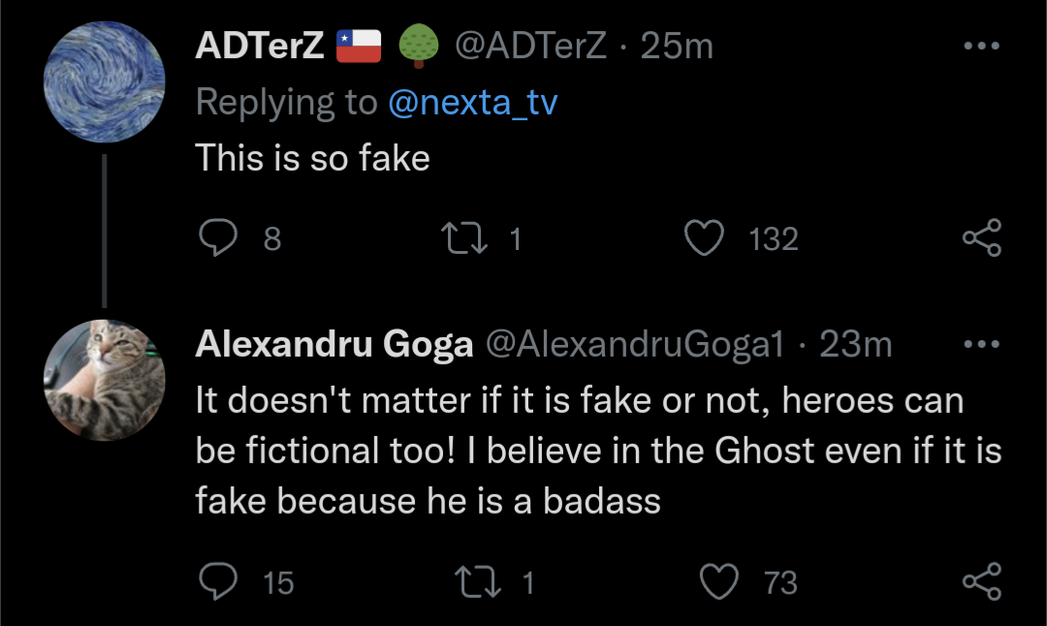The width and height of the screenshot is (1047, 626).
Task: Open more options menu on Alexandru Goga's tweet
Action: point(980,344)
